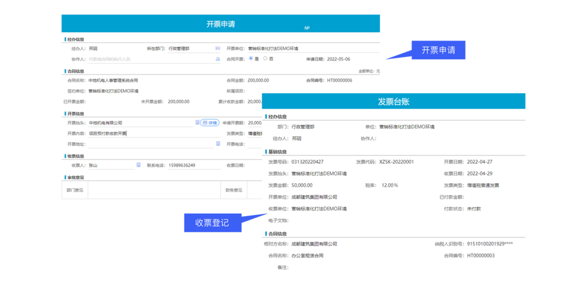The height and width of the screenshot is (293, 587).
Task: Click the 付款状态 value 未付款
Action: pos(474,208)
